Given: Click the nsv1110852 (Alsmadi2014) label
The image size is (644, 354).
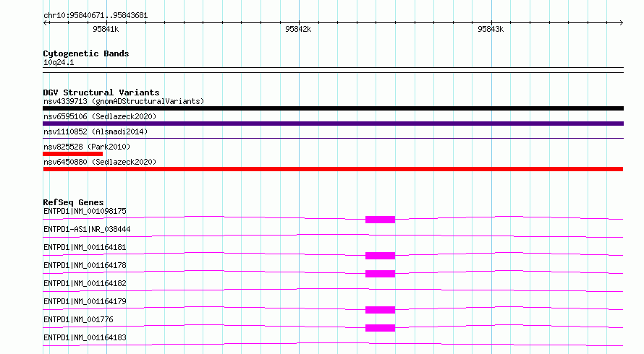Looking at the screenshot, I should click(96, 131).
